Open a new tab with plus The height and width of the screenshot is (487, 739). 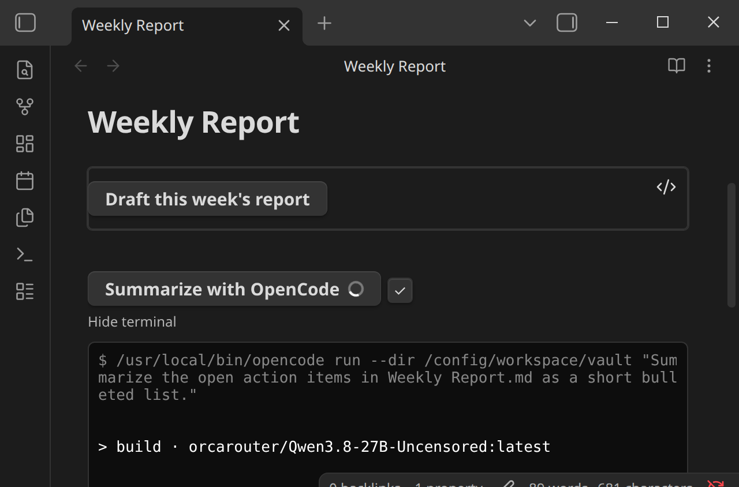[324, 23]
